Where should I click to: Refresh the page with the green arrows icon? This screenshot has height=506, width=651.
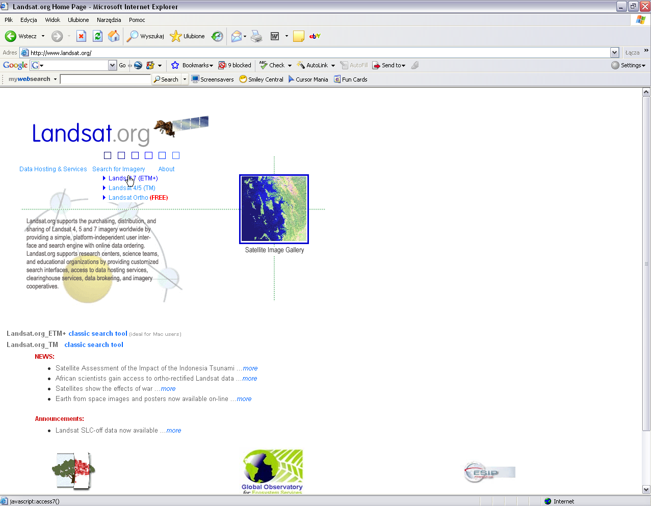coord(97,36)
